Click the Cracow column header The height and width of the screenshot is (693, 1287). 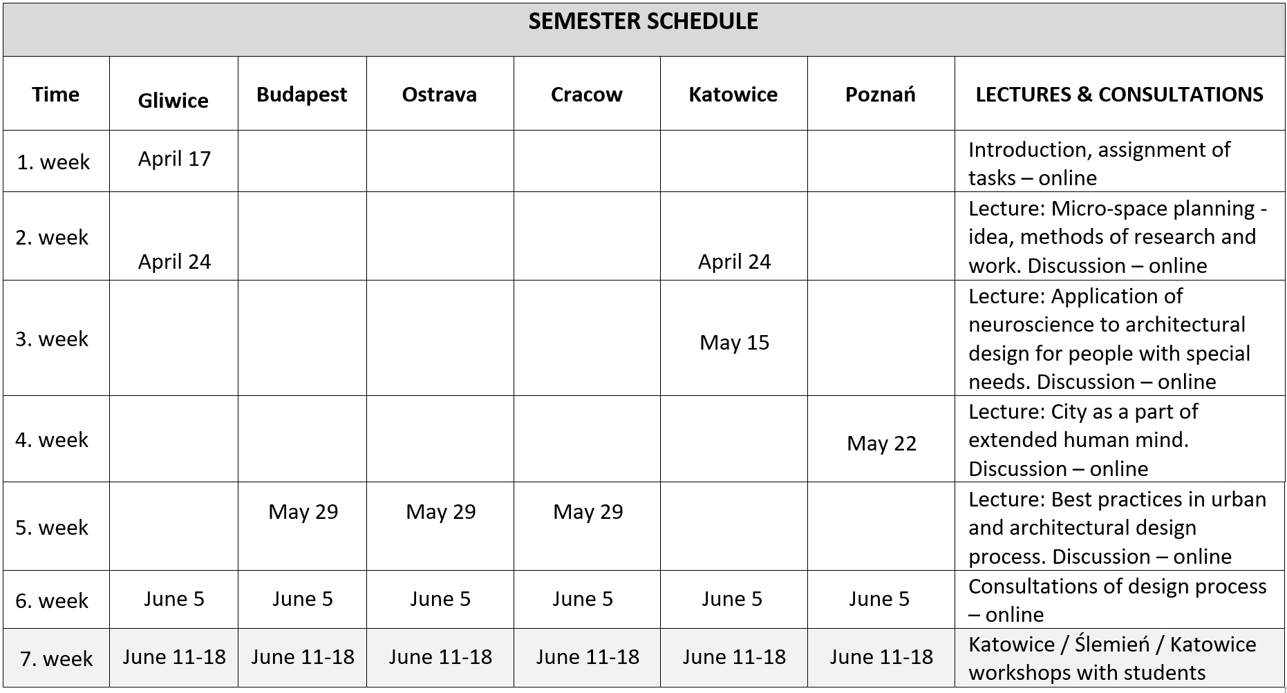click(x=586, y=94)
